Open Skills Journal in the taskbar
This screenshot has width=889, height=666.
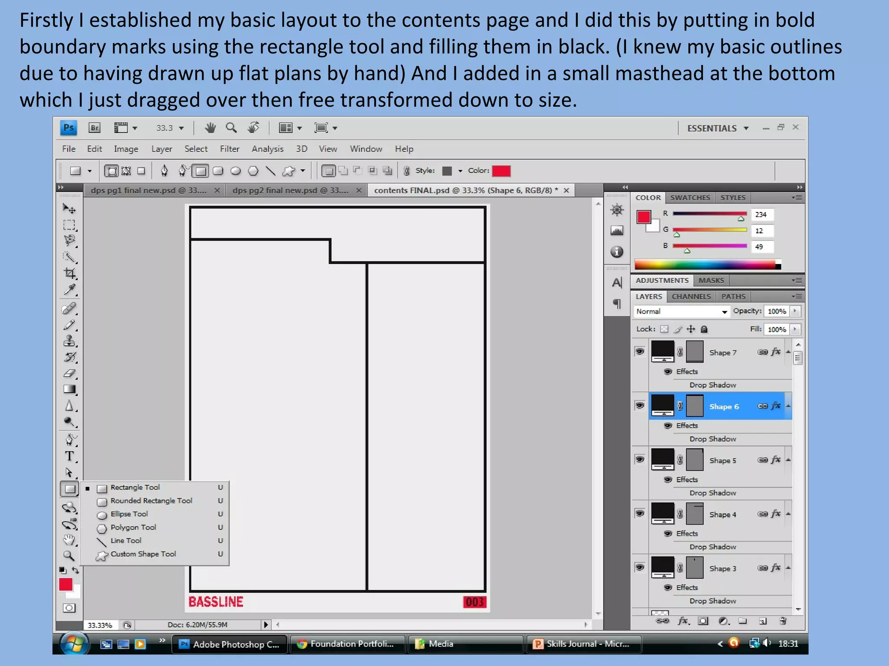point(583,644)
